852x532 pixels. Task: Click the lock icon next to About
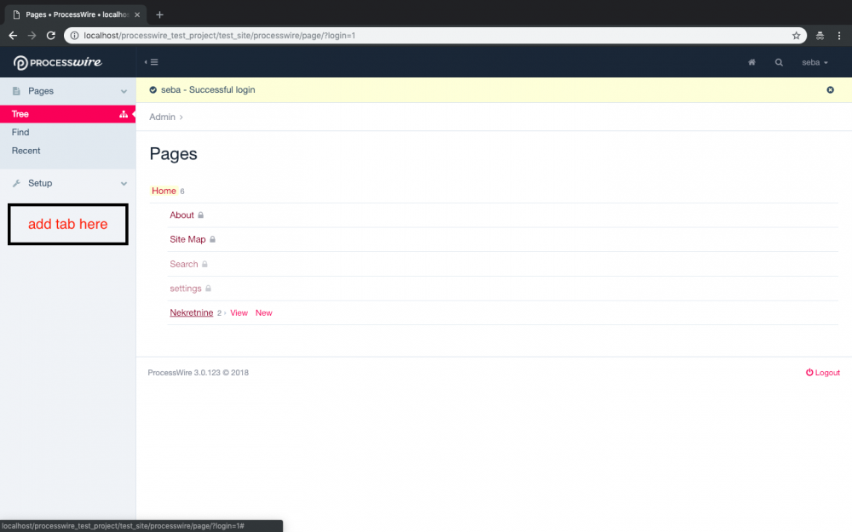tap(199, 215)
